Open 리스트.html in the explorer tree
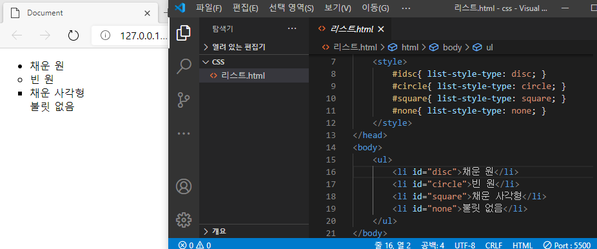This screenshot has width=597, height=249. (254, 75)
